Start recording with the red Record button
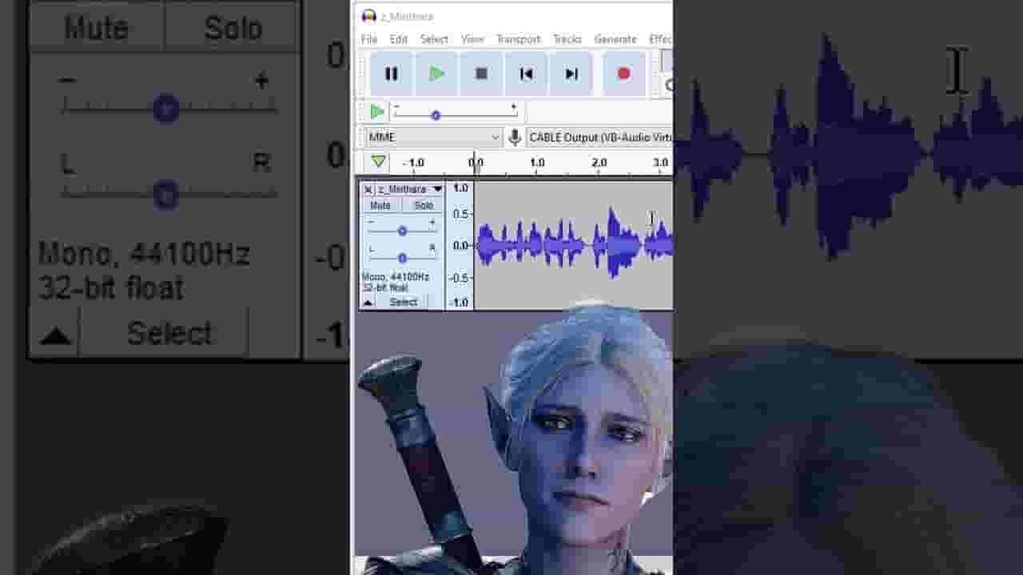The image size is (1023, 575). [623, 73]
